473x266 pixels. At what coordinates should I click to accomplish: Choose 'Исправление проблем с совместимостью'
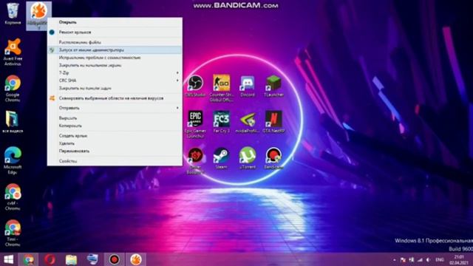click(115, 58)
